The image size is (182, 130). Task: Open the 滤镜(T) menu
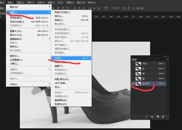pyautogui.click(x=51, y=2)
